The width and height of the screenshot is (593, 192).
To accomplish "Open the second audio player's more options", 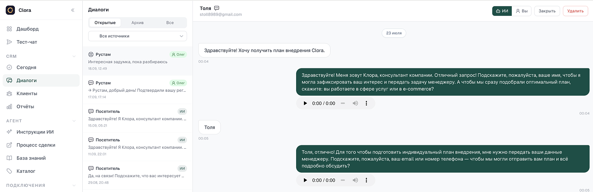I will (x=367, y=180).
